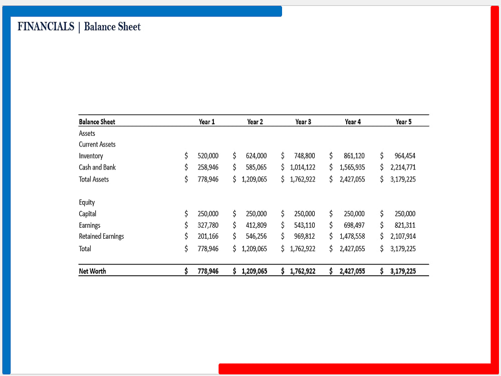This screenshot has height=376, width=501.
Task: Click bold Net Worth Year 5 value 3,179,225
Action: tap(403, 271)
